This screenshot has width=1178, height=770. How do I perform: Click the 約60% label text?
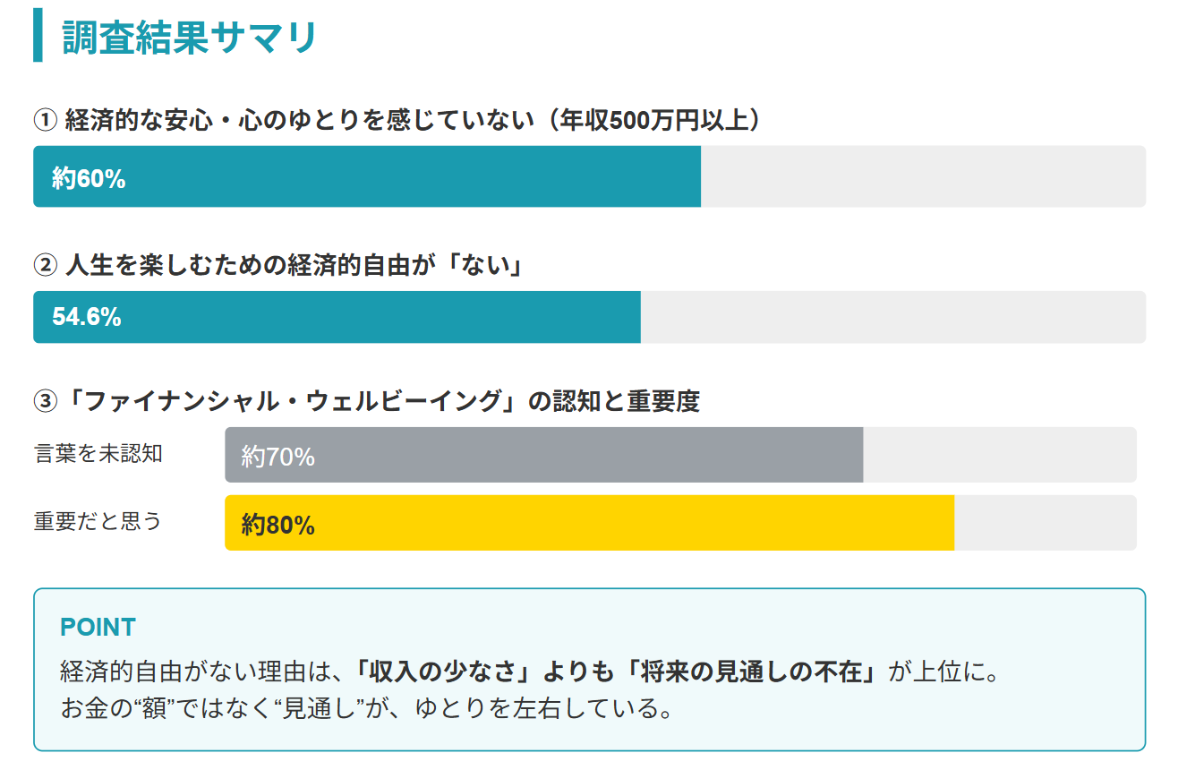pyautogui.click(x=89, y=179)
